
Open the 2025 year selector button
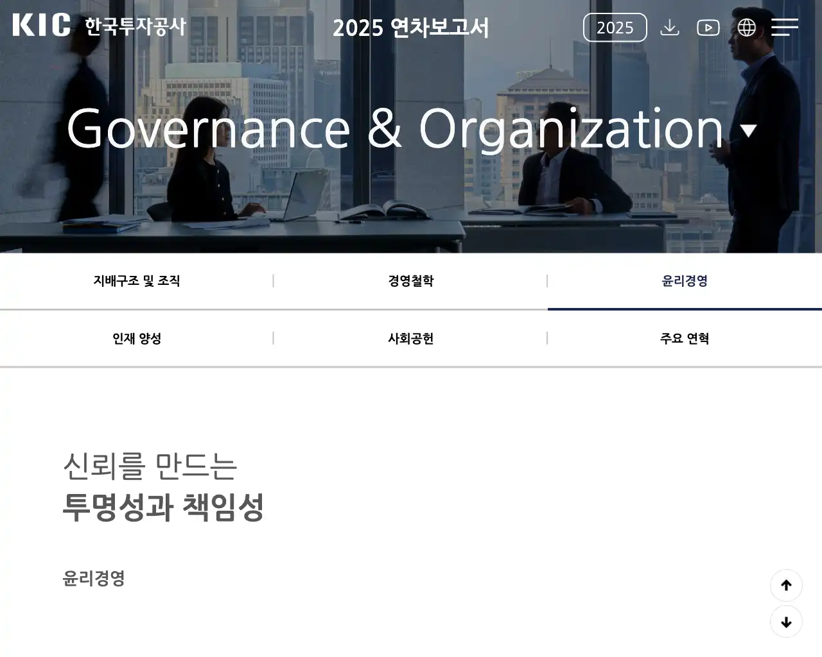click(x=615, y=28)
